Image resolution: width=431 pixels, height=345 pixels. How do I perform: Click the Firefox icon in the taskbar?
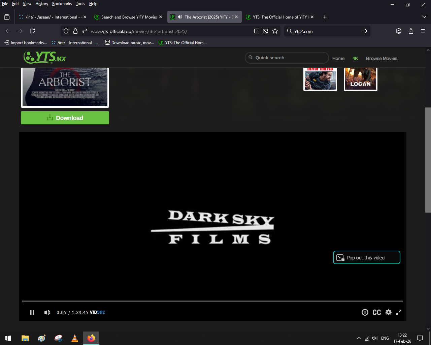91,338
